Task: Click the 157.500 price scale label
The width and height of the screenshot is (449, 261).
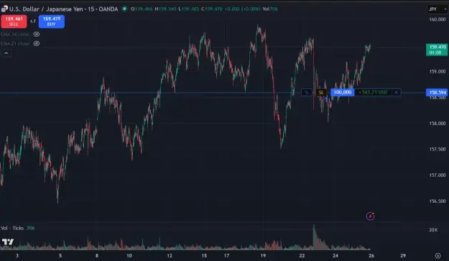Action: 438,149
